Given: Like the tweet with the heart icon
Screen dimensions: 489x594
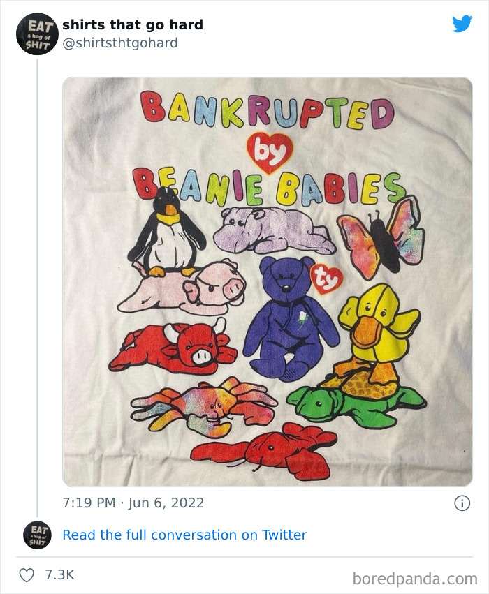Looking at the screenshot, I should point(27,575).
